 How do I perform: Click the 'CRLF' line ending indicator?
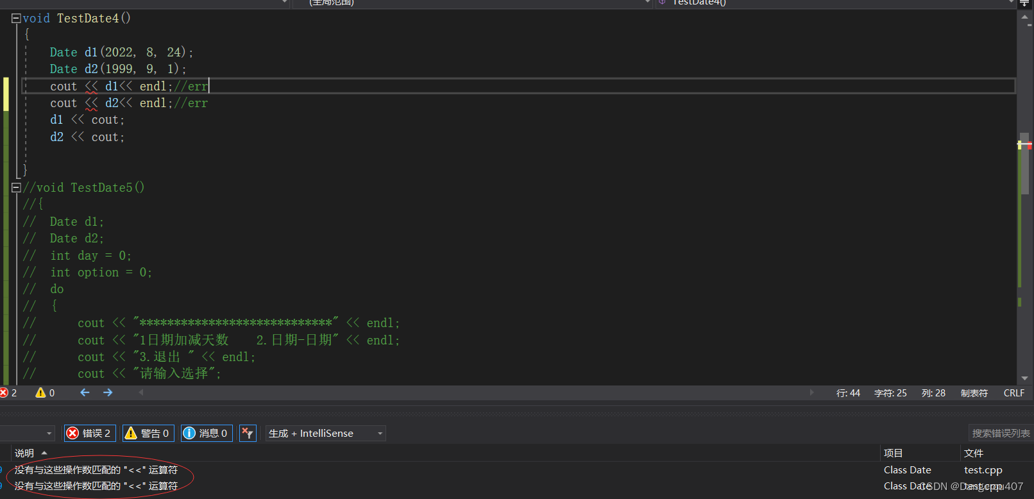coord(1013,393)
